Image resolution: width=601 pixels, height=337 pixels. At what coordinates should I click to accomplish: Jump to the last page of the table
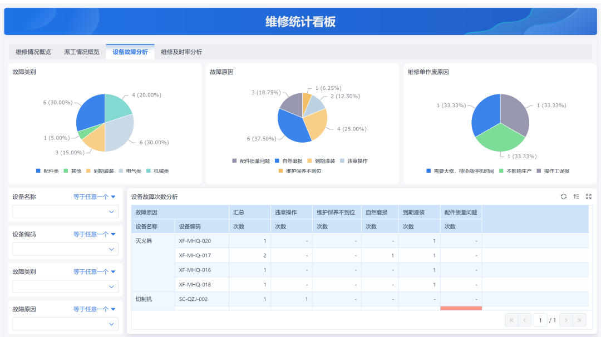(x=578, y=320)
